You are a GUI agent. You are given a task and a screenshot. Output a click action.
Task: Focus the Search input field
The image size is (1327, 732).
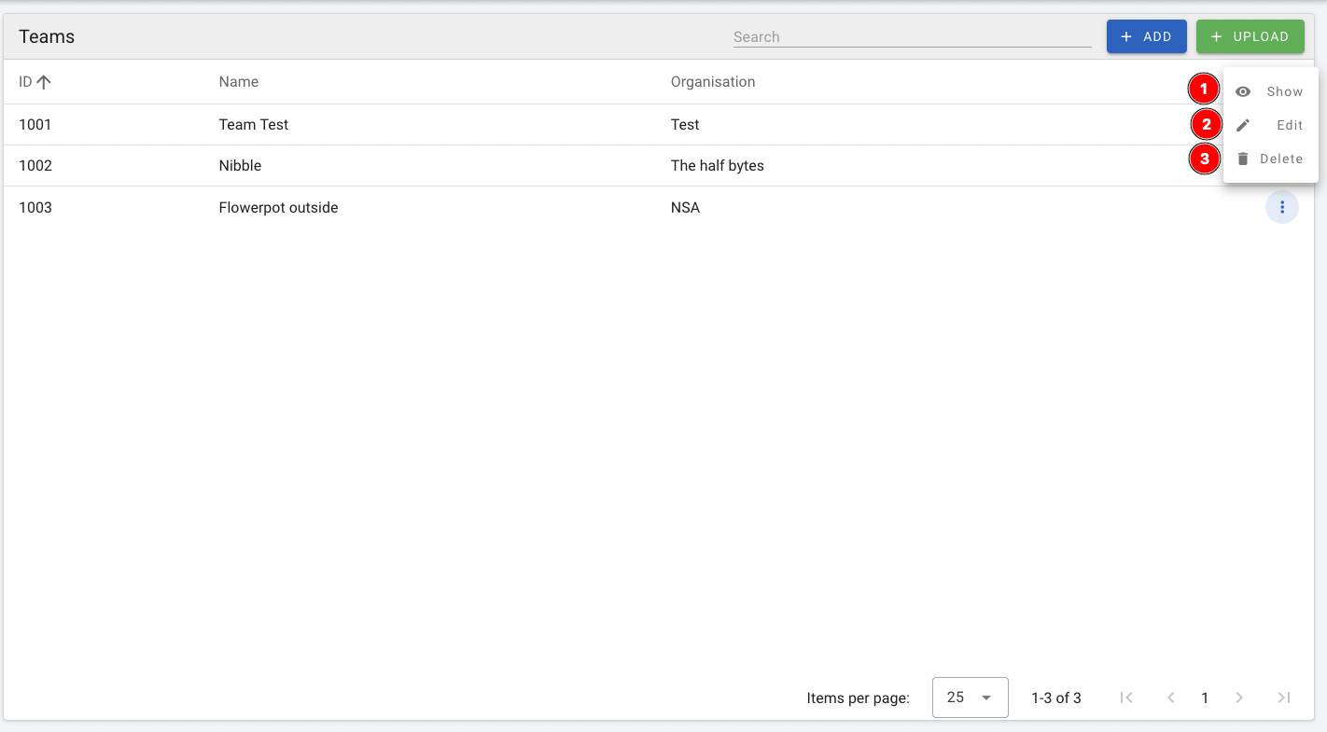click(911, 37)
